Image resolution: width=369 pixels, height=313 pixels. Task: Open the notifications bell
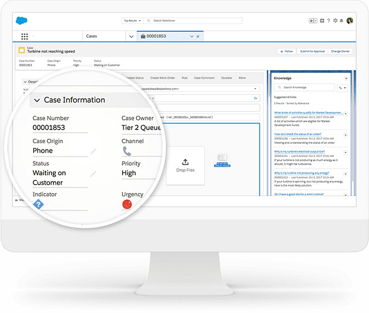click(342, 21)
